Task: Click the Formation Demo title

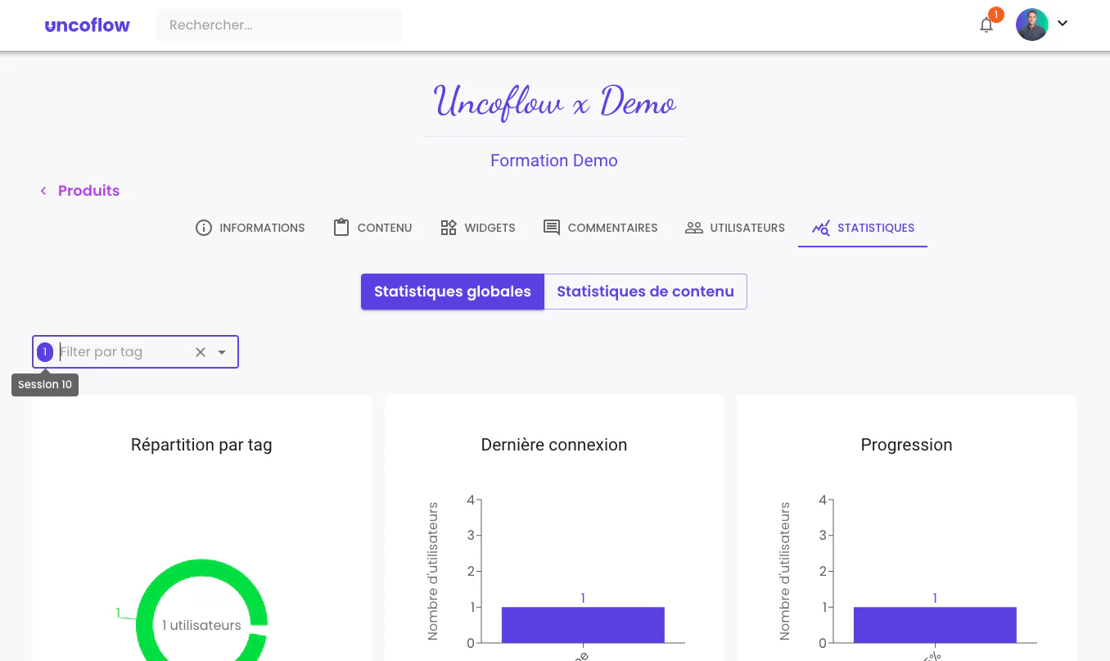Action: click(x=554, y=161)
